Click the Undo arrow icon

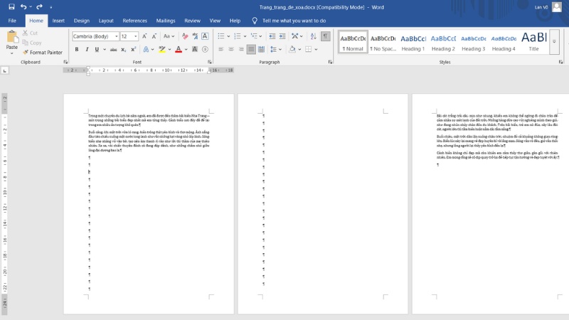pyautogui.click(x=23, y=6)
